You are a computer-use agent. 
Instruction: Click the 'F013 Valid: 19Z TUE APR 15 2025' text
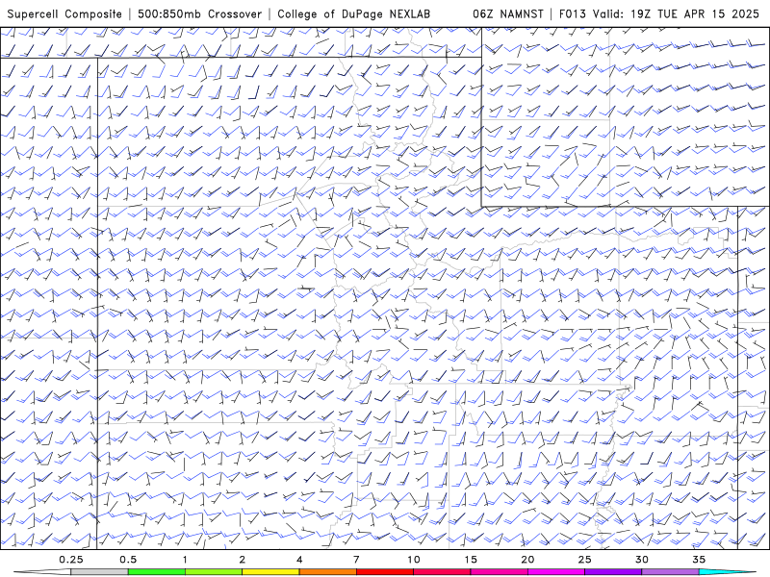pos(659,13)
